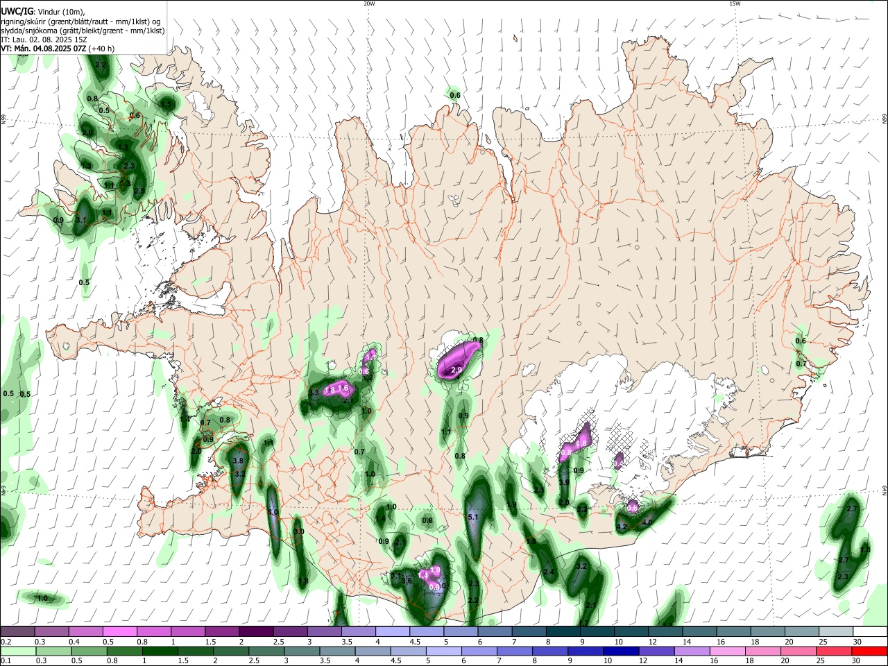Screen dimensions: 888x666
Task: Click the 2.4 precipitation value on the map
Action: (x=549, y=572)
